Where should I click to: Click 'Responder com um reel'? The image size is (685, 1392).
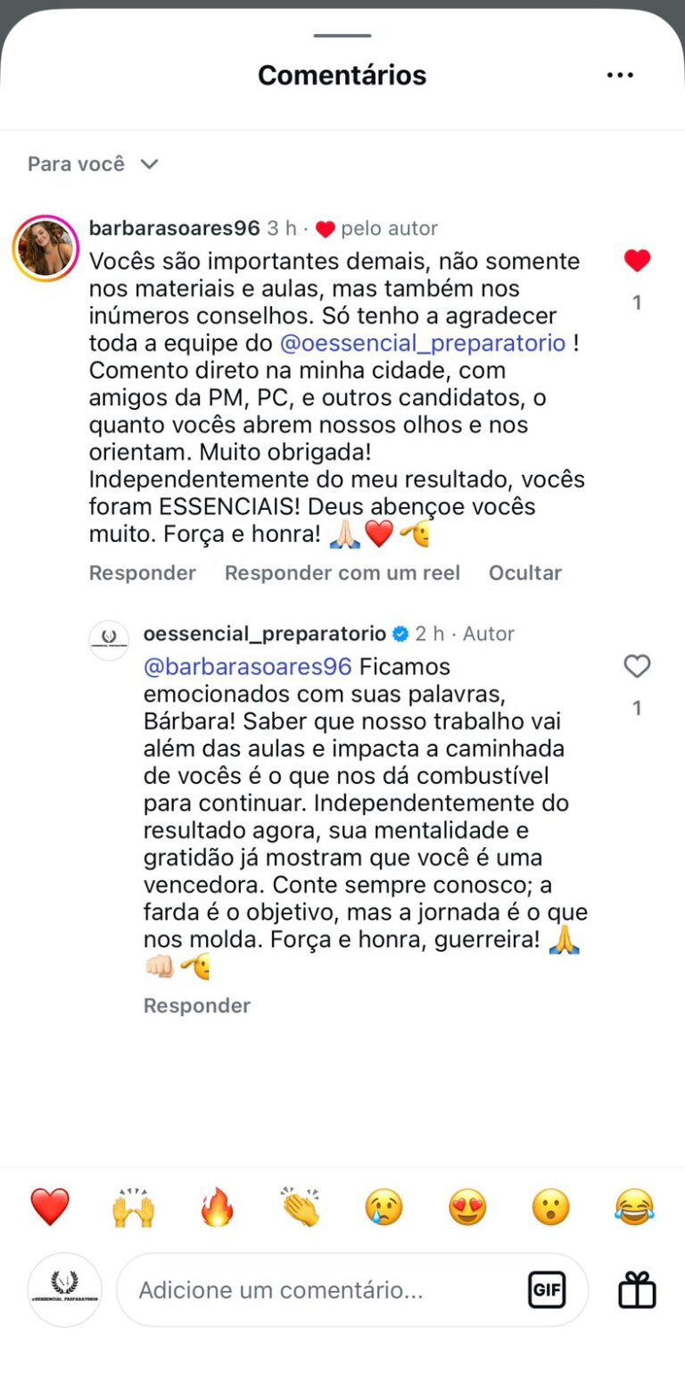[342, 572]
